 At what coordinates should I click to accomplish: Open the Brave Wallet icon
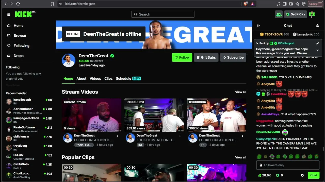[x=291, y=4]
